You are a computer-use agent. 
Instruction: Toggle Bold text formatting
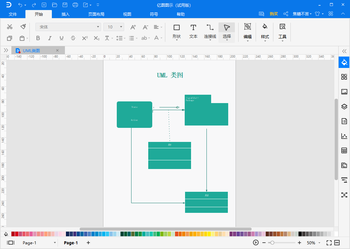click(38, 38)
